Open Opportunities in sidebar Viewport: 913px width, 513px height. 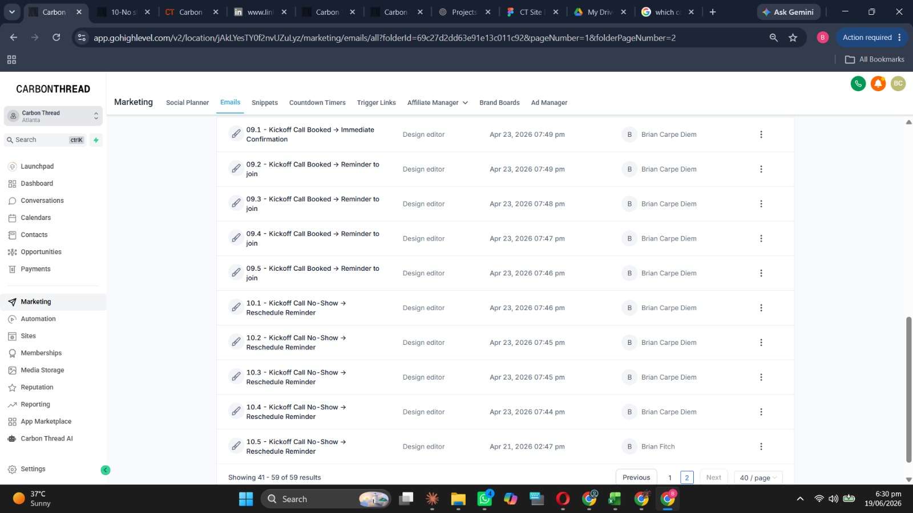(x=41, y=252)
